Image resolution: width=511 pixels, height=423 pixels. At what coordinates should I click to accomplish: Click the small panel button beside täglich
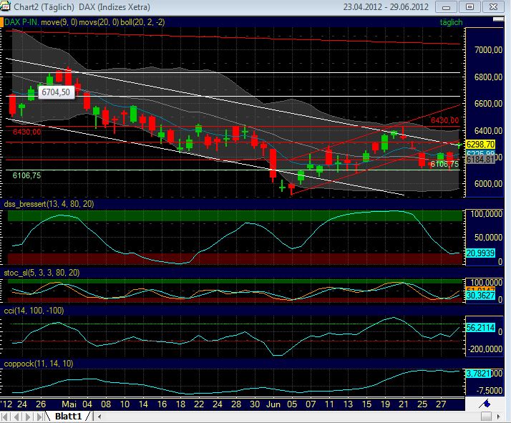click(498, 20)
